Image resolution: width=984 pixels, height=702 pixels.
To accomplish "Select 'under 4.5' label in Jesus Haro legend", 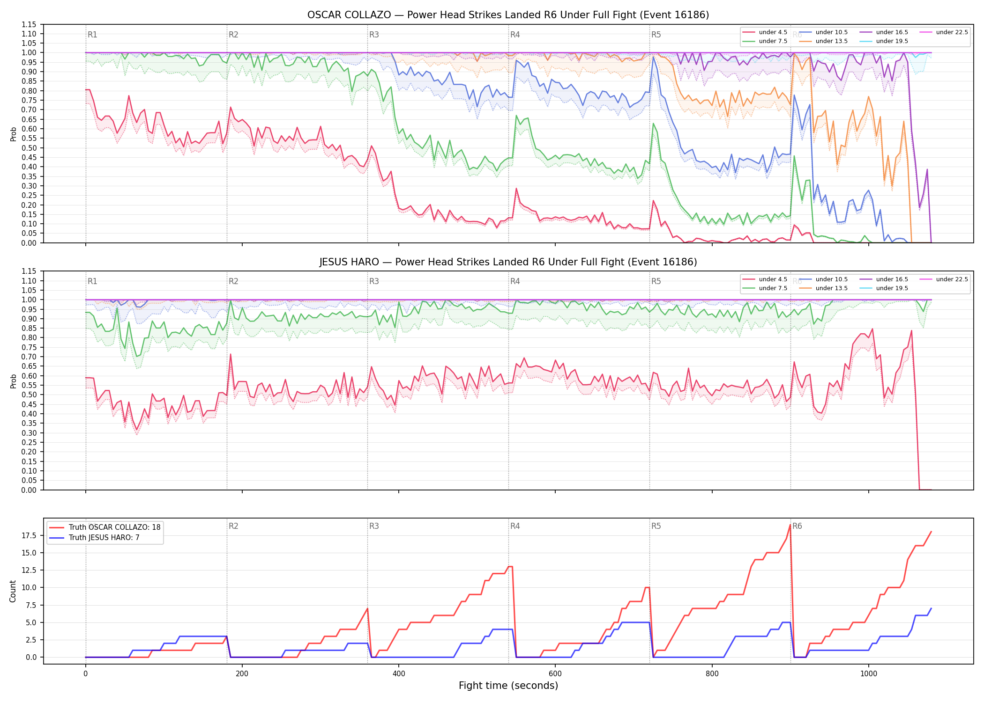I will pyautogui.click(x=773, y=279).
